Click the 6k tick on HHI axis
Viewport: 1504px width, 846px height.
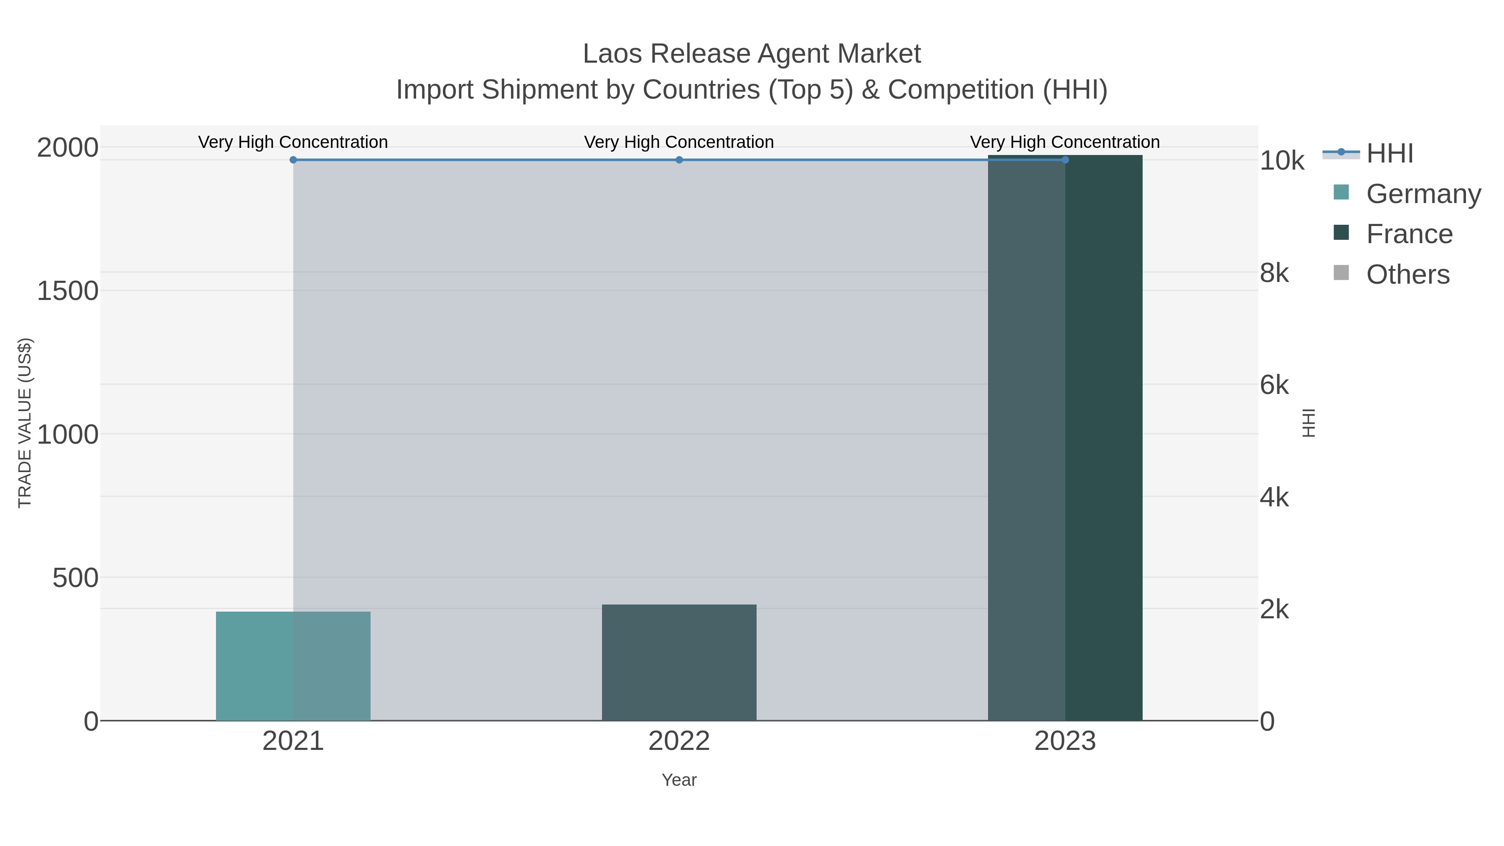[1274, 385]
